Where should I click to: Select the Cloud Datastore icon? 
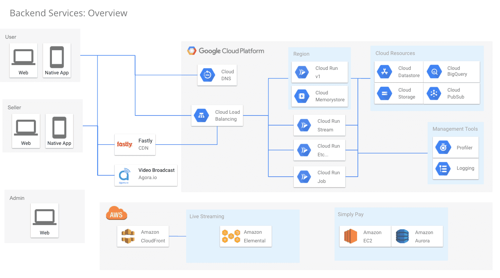pos(384,72)
